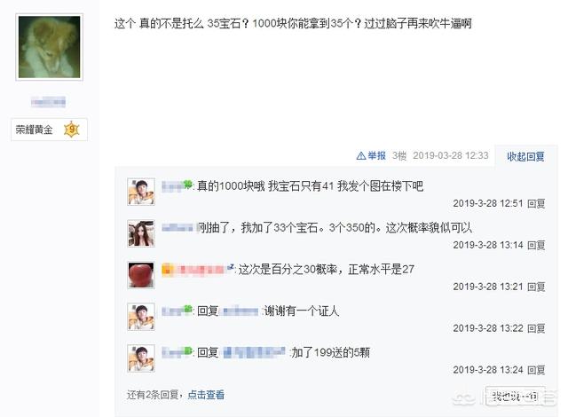The image size is (568, 417).
Task: Open the blurred username under the dog avatar
Action: (x=48, y=102)
